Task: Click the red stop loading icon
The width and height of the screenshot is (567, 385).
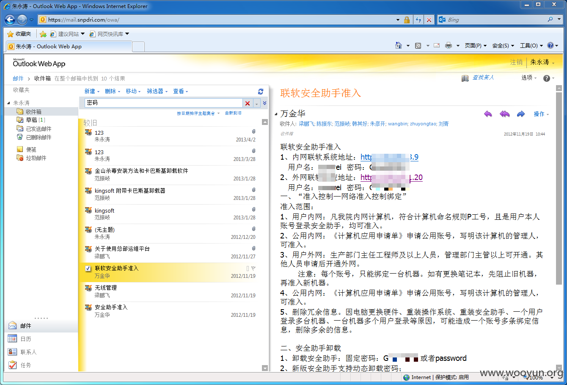Action: 429,19
